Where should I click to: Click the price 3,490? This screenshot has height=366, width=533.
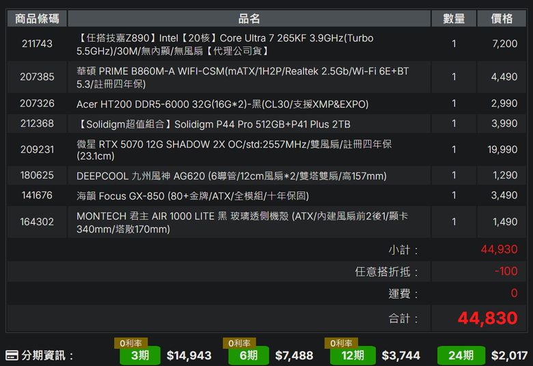504,195
